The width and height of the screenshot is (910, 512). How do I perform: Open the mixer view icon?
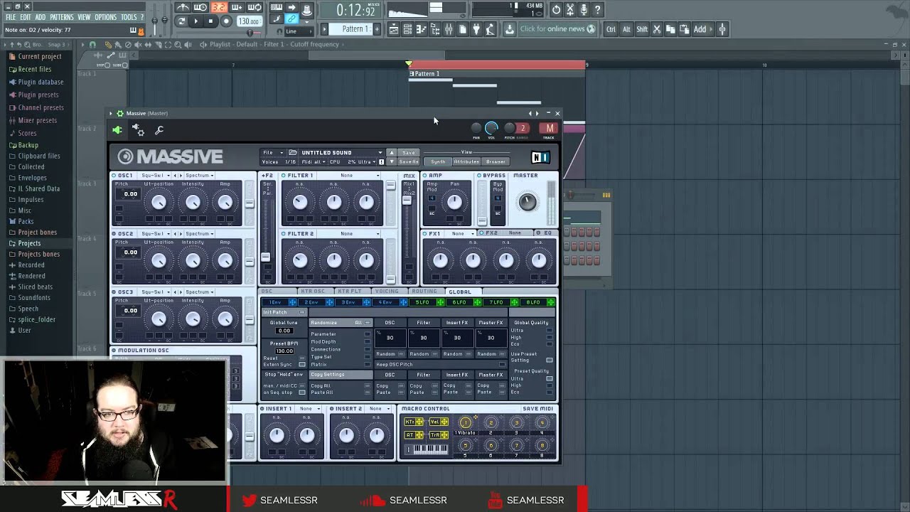pyautogui.click(x=449, y=29)
